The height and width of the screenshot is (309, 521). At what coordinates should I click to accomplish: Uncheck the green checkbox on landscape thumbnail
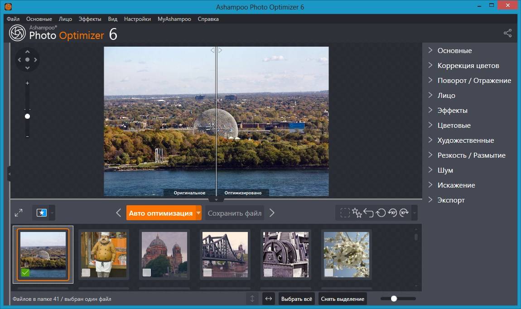pos(25,272)
